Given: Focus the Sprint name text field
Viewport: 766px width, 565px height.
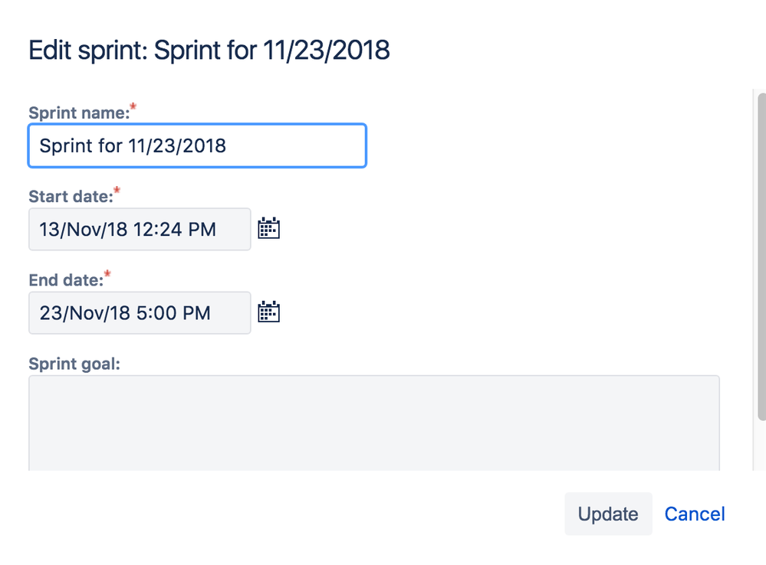Looking at the screenshot, I should pos(197,145).
